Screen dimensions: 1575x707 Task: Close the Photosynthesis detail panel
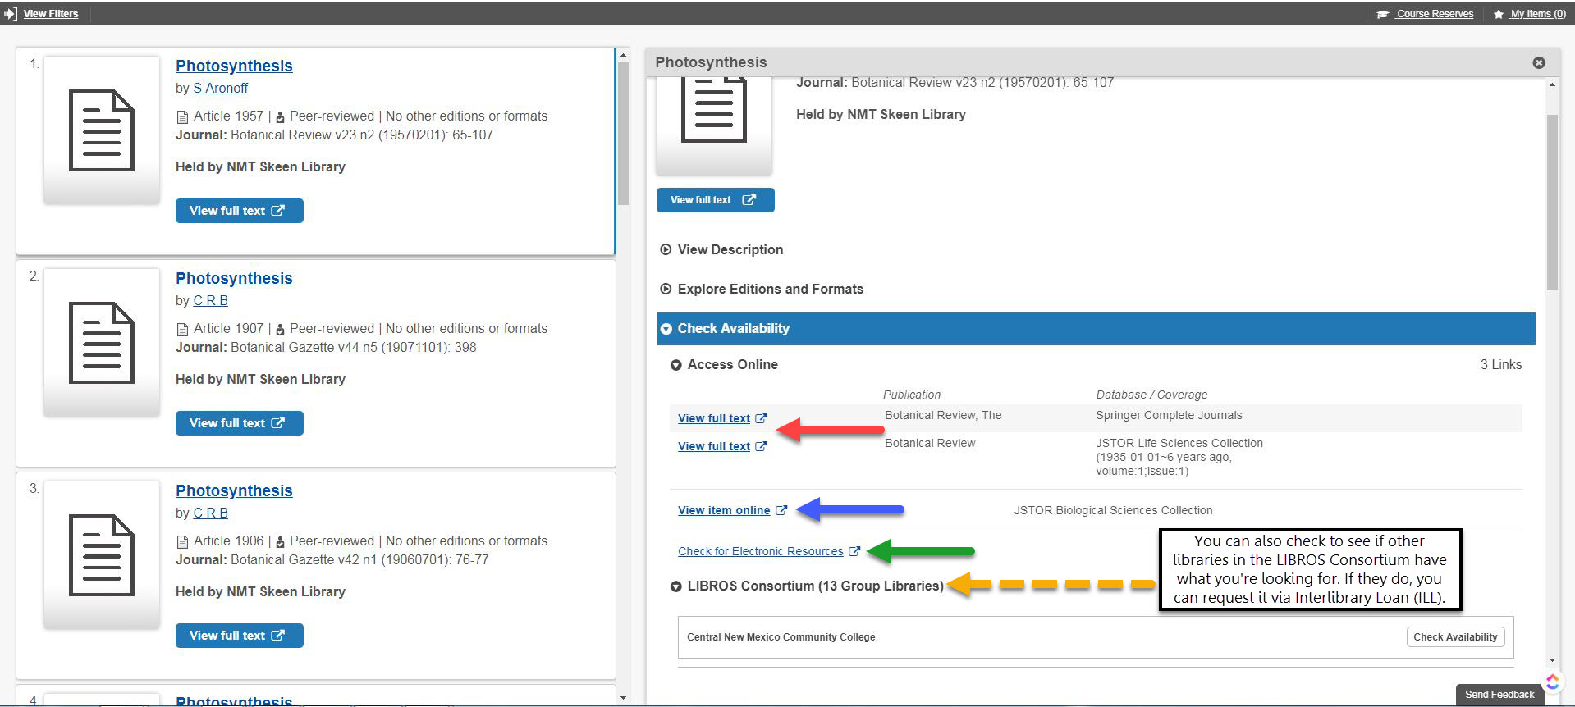click(1539, 62)
